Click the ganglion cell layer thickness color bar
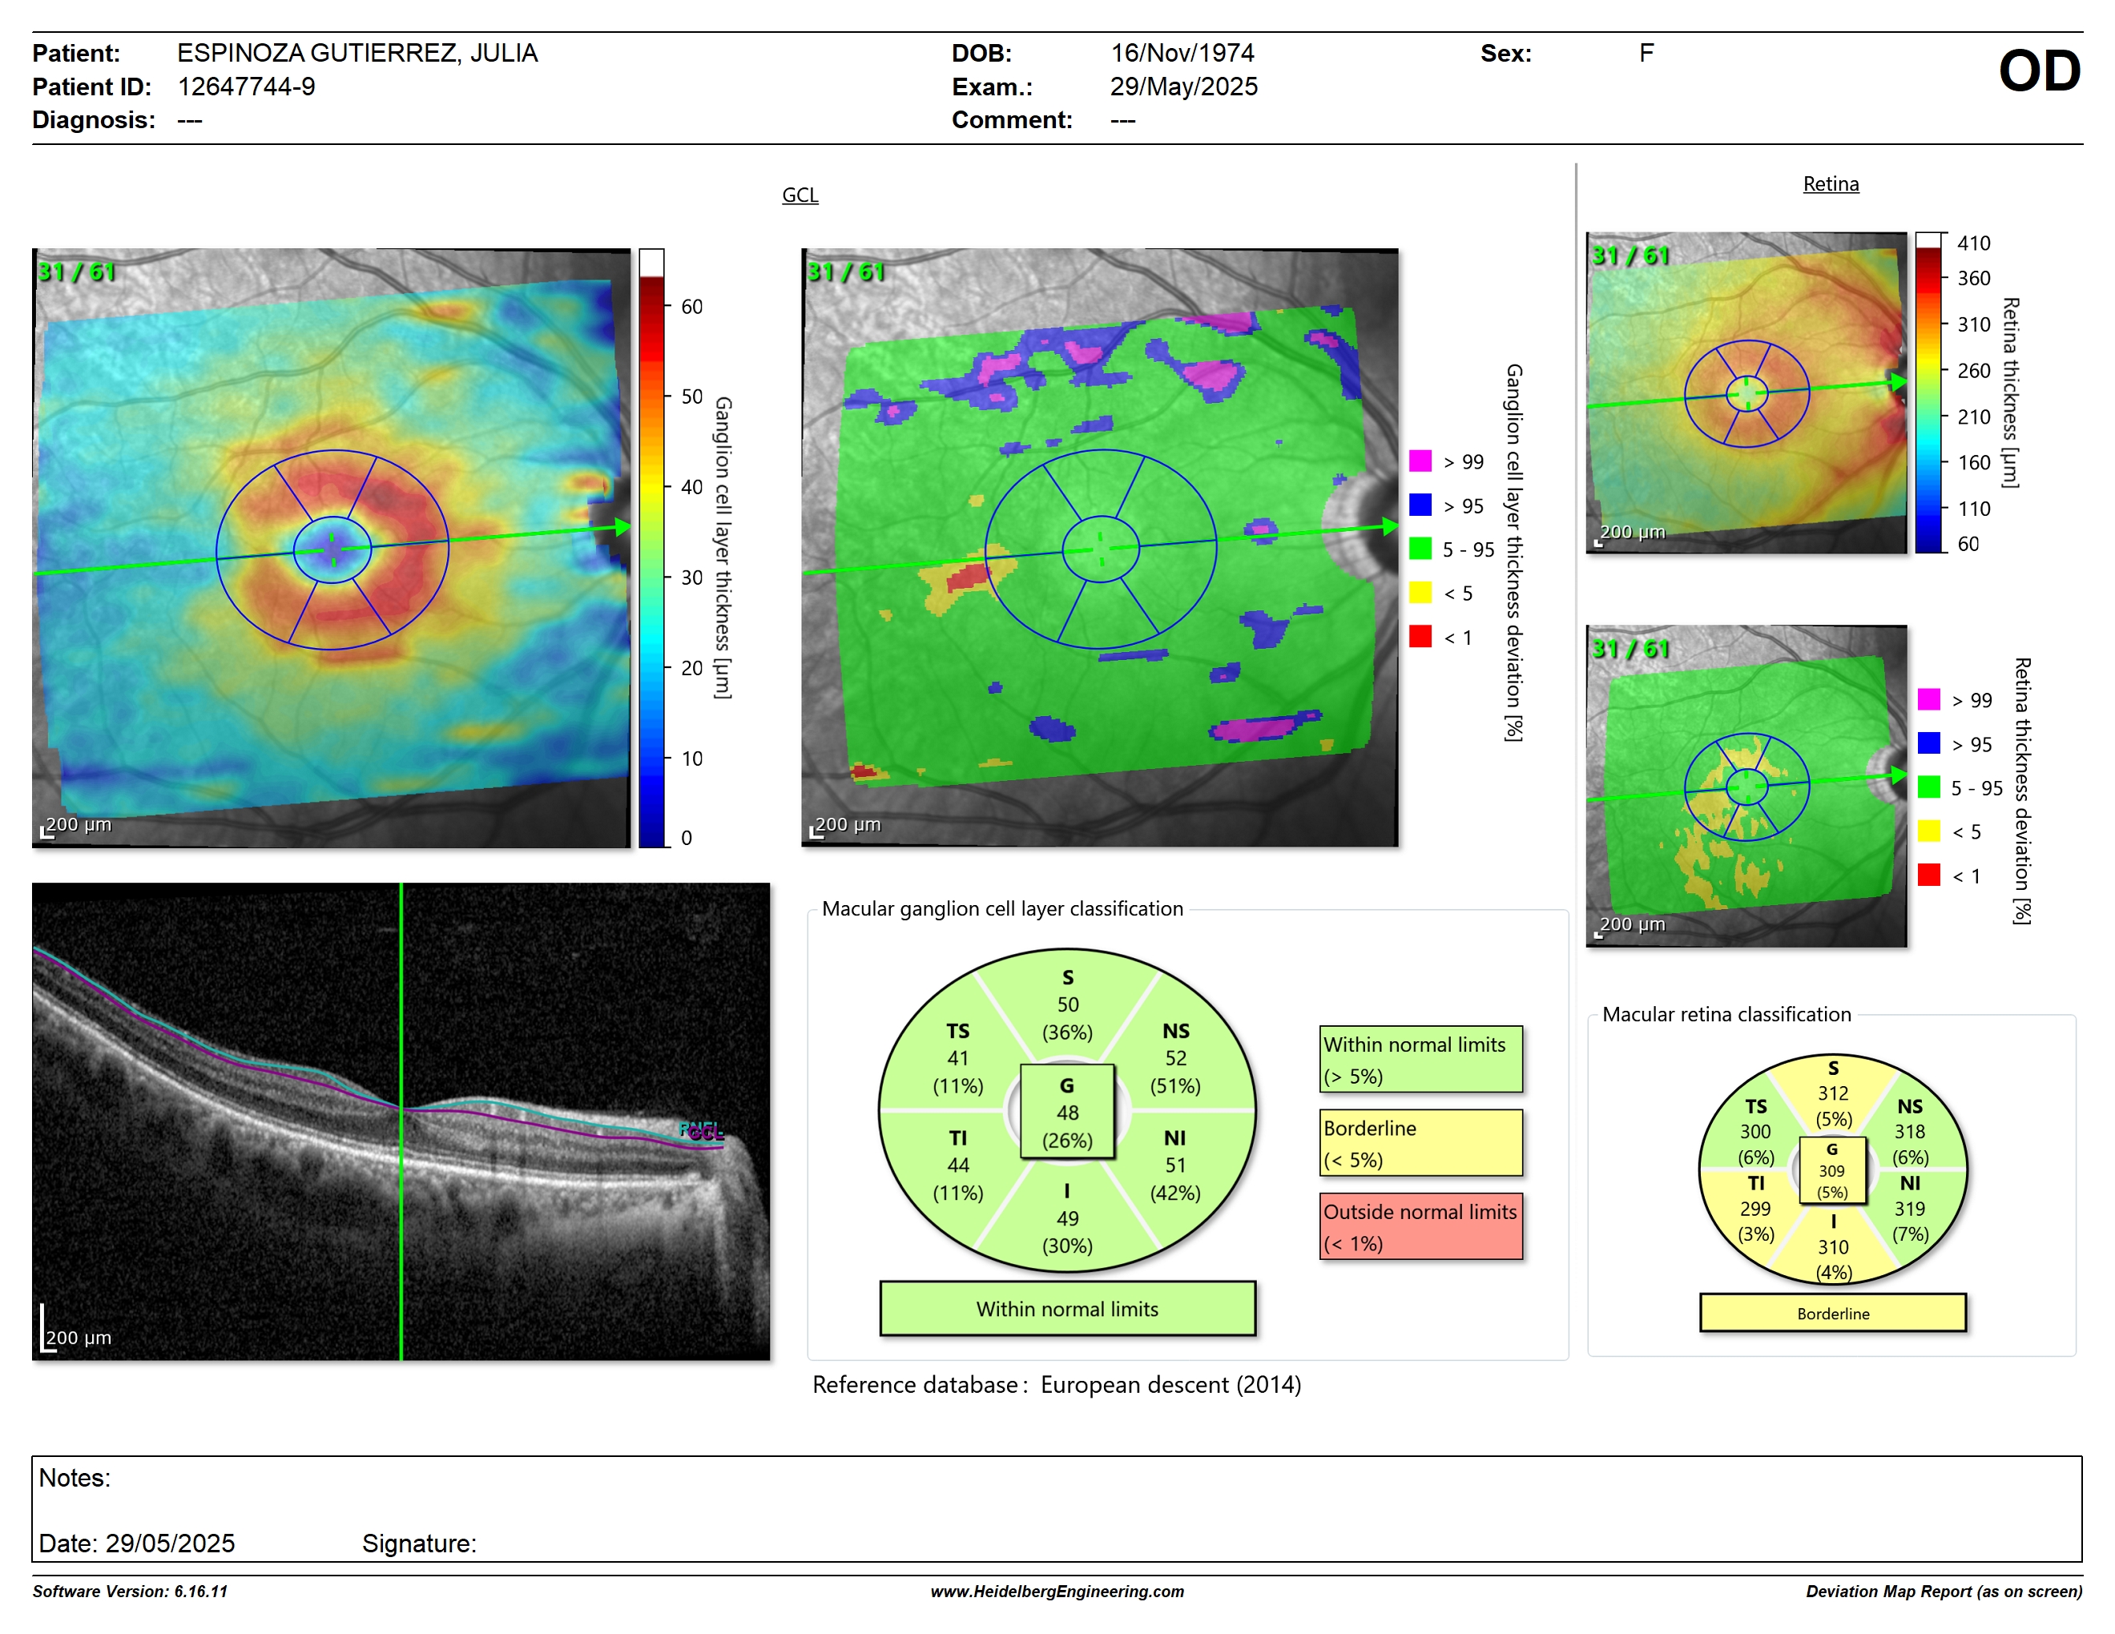 [x=652, y=548]
